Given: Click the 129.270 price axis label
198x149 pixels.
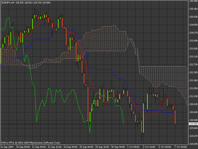Looking at the screenshot, I should coord(194,136).
